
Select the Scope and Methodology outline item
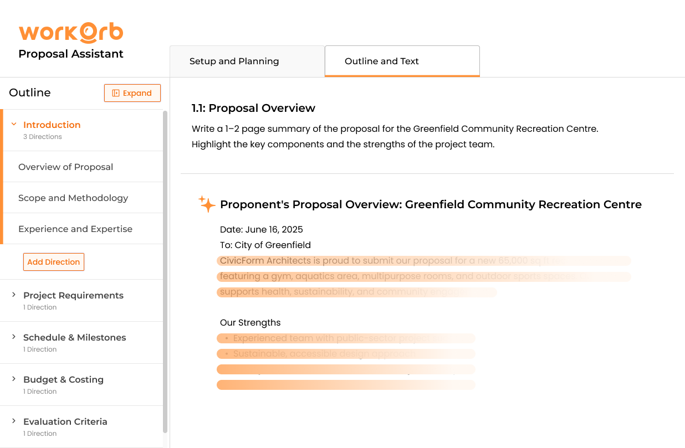(x=74, y=197)
